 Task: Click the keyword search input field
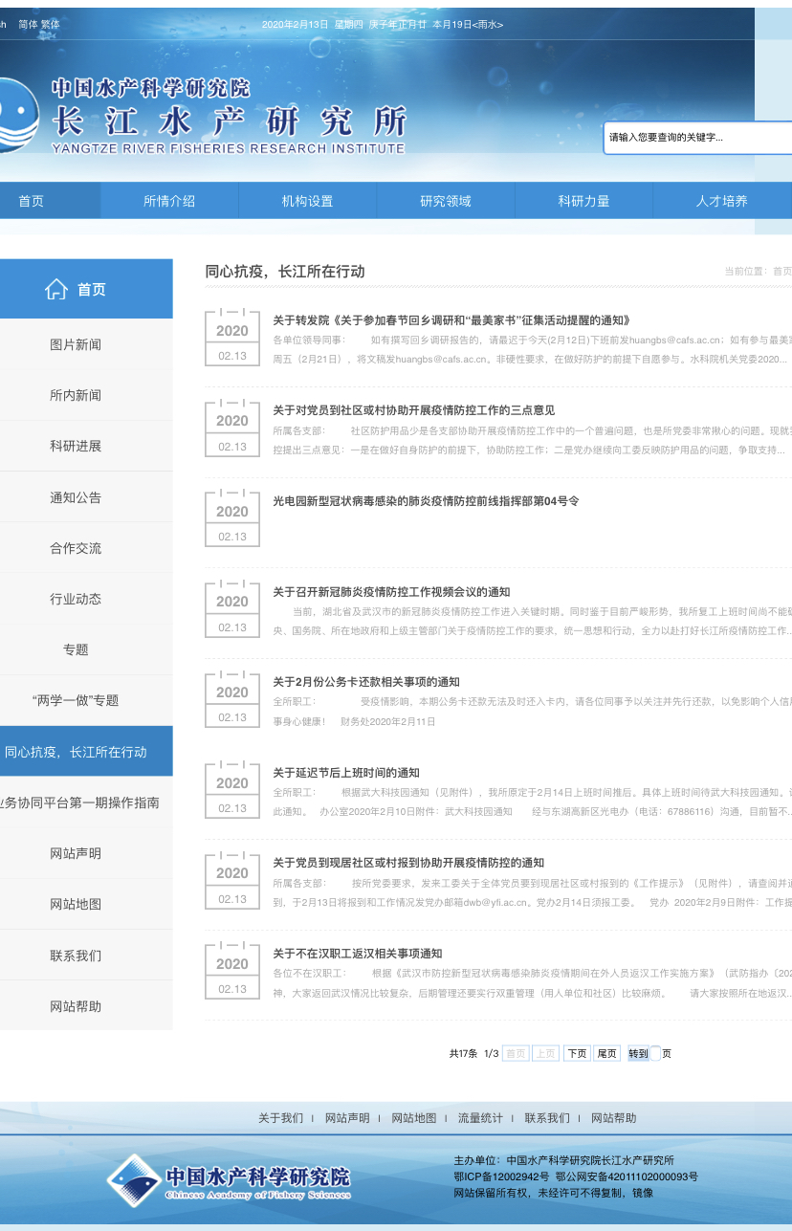tap(699, 138)
